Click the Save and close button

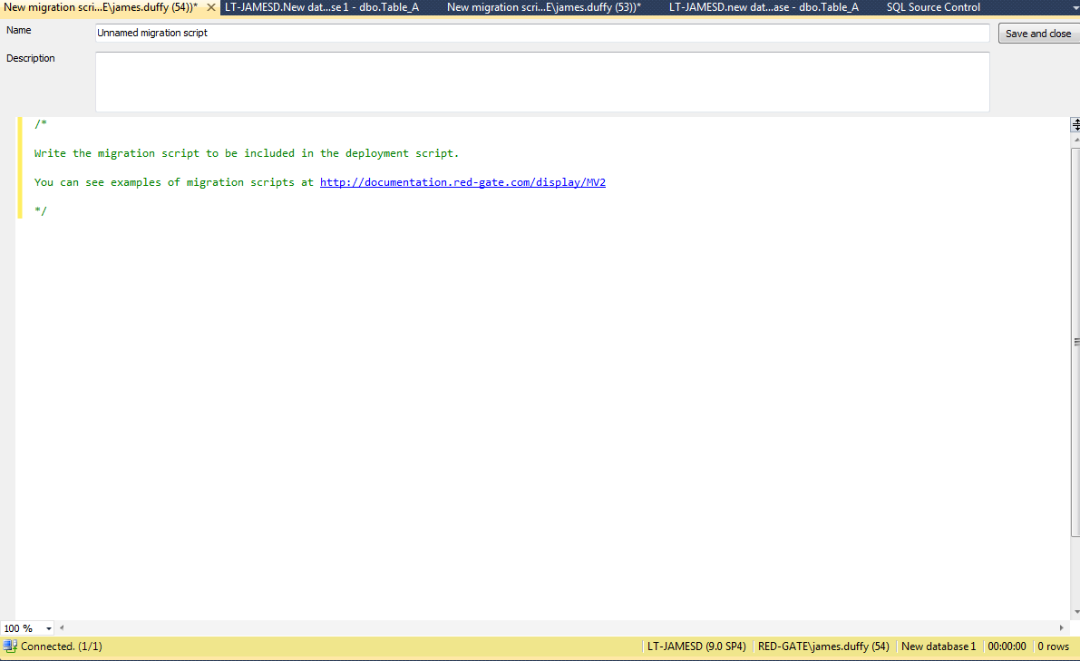1038,34
